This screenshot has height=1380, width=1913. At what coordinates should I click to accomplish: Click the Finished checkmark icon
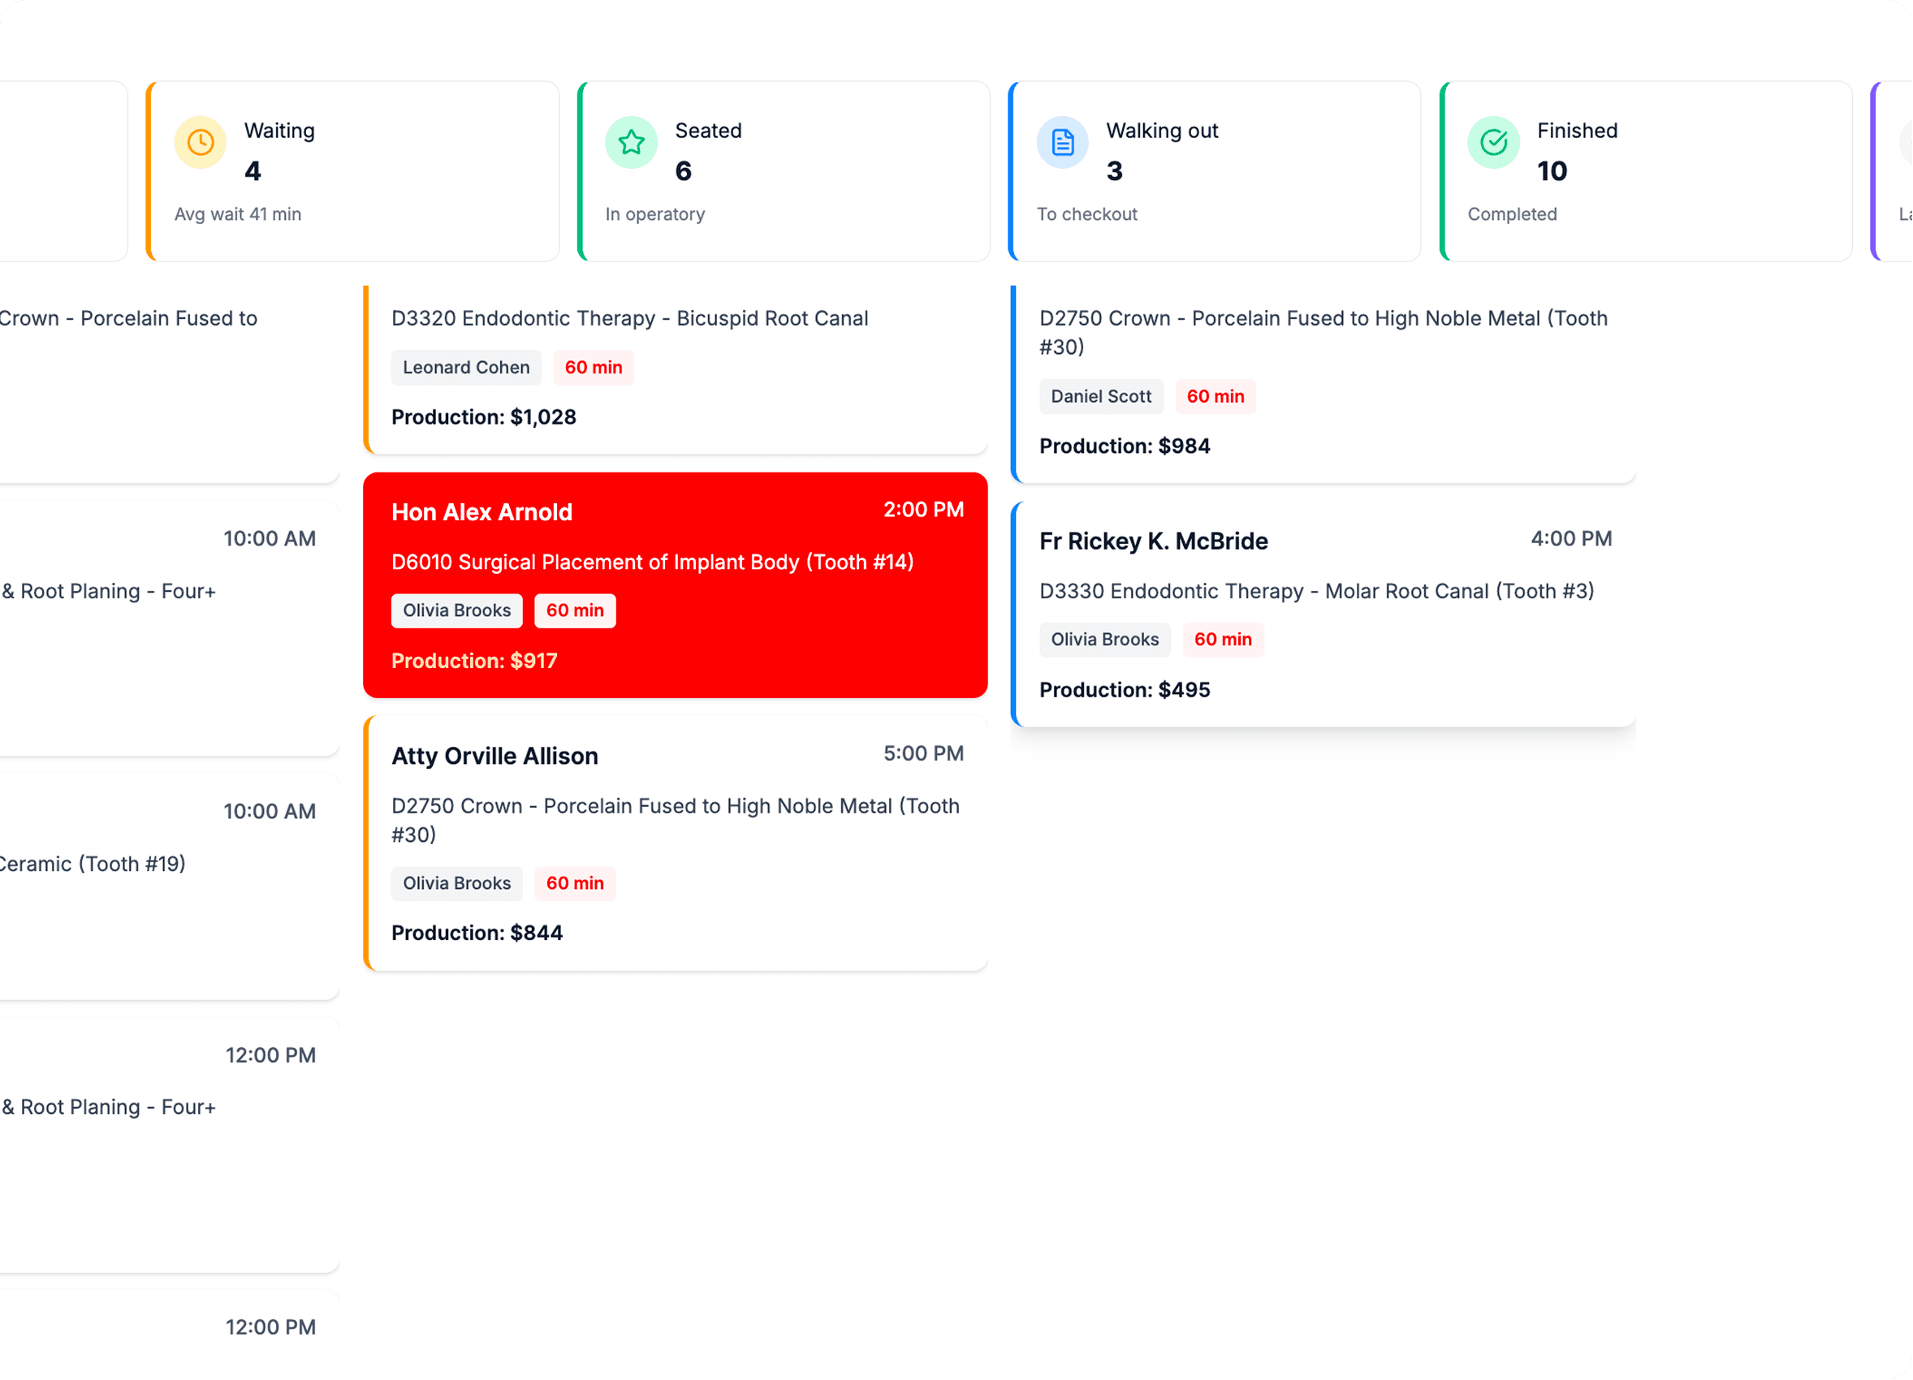[x=1493, y=143]
